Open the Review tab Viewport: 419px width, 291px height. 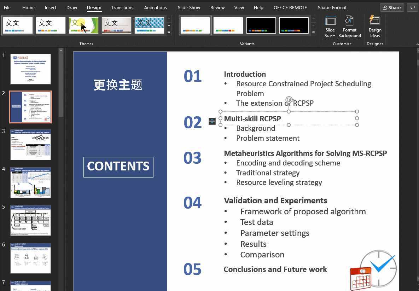pyautogui.click(x=217, y=7)
